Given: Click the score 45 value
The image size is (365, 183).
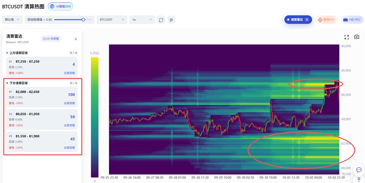Looking at the screenshot, I should click(73, 139).
